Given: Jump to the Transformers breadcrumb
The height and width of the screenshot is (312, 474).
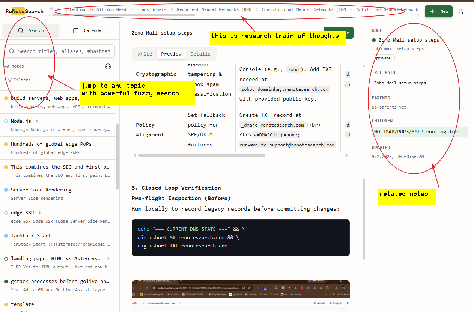Looking at the screenshot, I should pos(152,9).
